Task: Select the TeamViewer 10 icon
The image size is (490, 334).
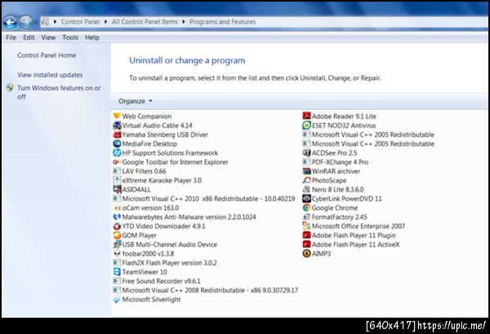Action: tap(117, 271)
